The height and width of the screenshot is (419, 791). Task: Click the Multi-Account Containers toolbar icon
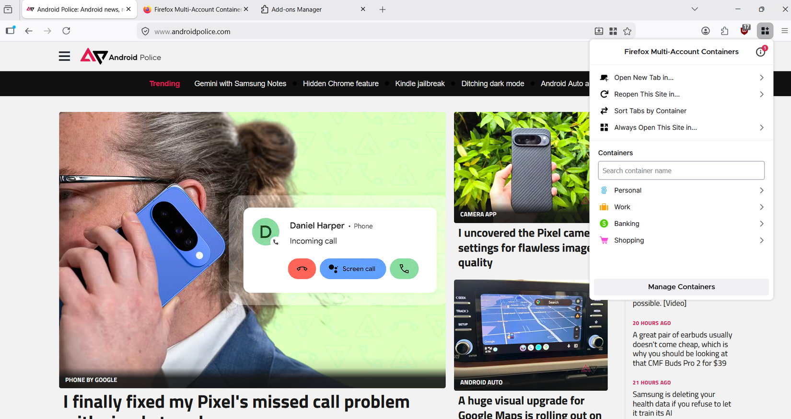coord(765,31)
